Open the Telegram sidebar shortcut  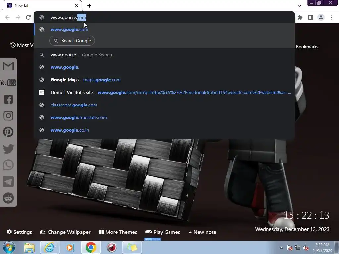click(x=8, y=182)
